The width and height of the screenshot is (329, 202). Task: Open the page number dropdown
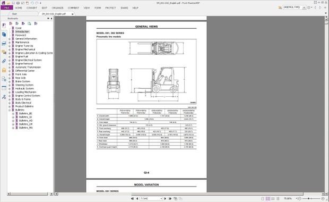pos(161,198)
